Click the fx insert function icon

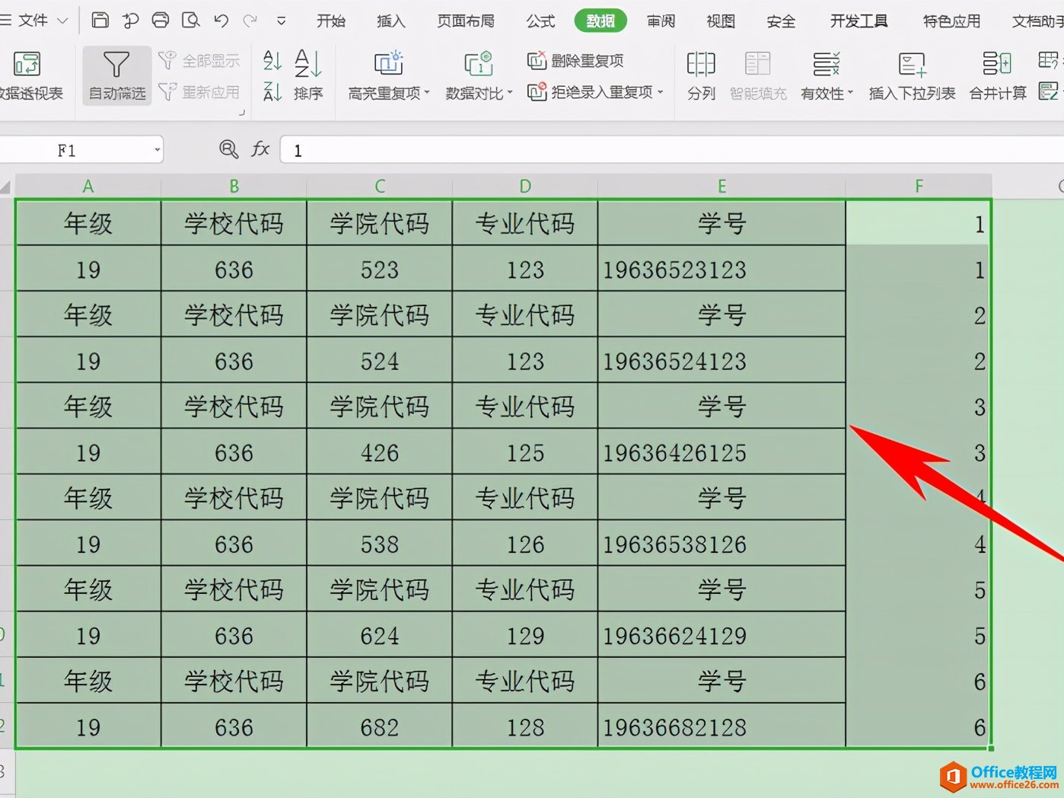(260, 149)
